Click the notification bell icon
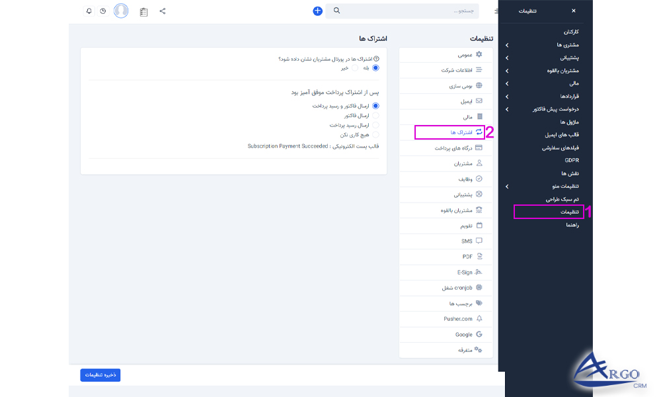Viewport: 661px width, 397px height. (89, 11)
